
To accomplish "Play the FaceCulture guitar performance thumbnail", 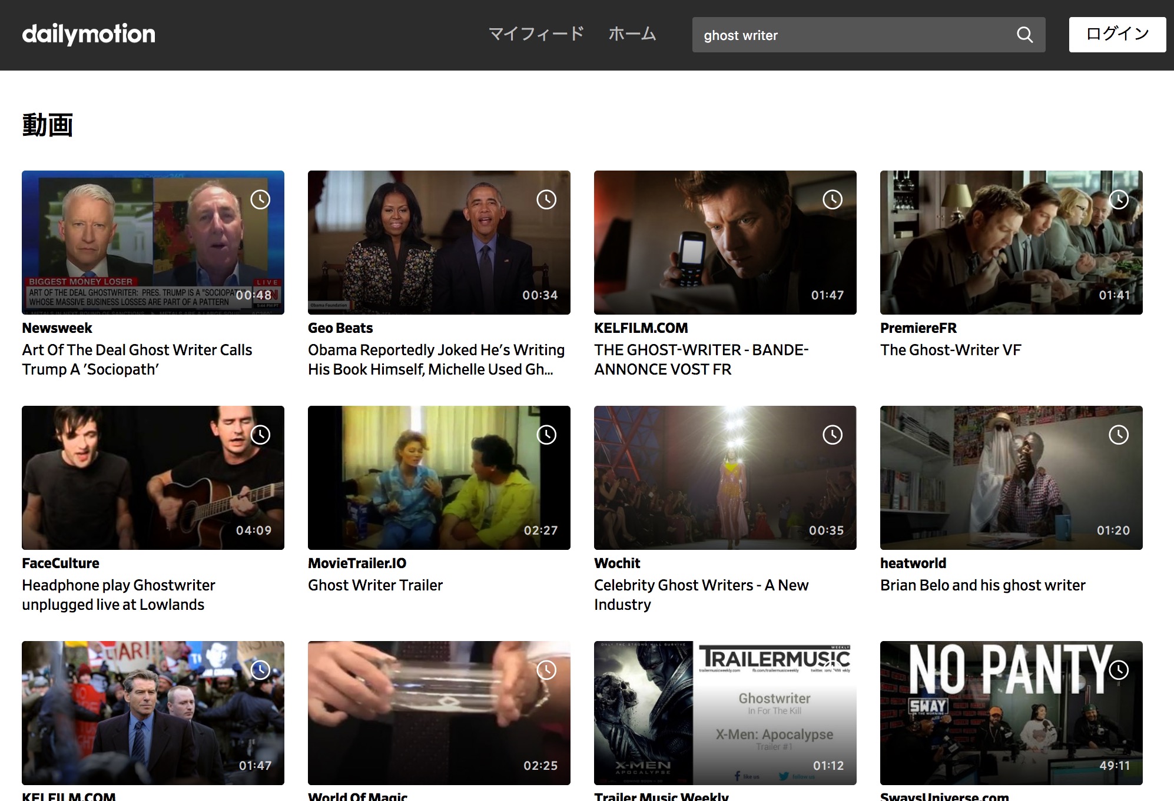I will coord(153,478).
